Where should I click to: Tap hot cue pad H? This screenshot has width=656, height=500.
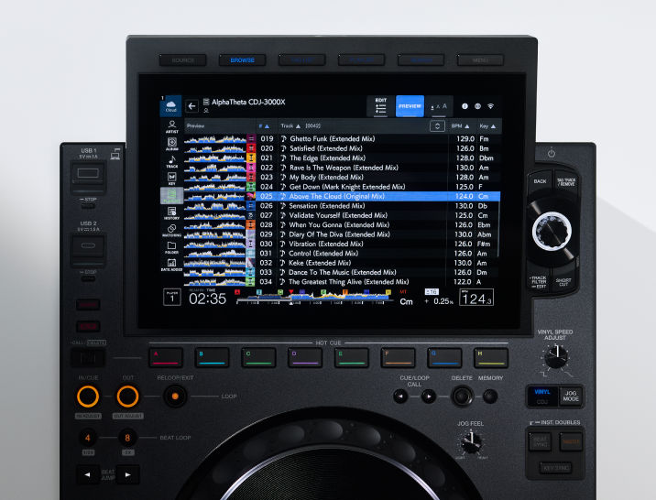(x=491, y=358)
